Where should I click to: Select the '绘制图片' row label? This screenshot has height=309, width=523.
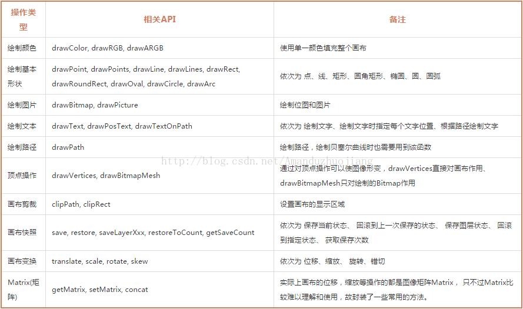[x=22, y=105]
